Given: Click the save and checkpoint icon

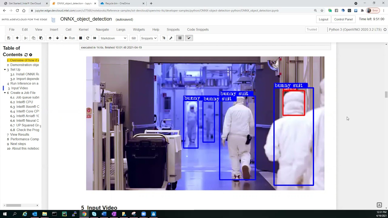Looking at the screenshot, I should tap(9, 38).
